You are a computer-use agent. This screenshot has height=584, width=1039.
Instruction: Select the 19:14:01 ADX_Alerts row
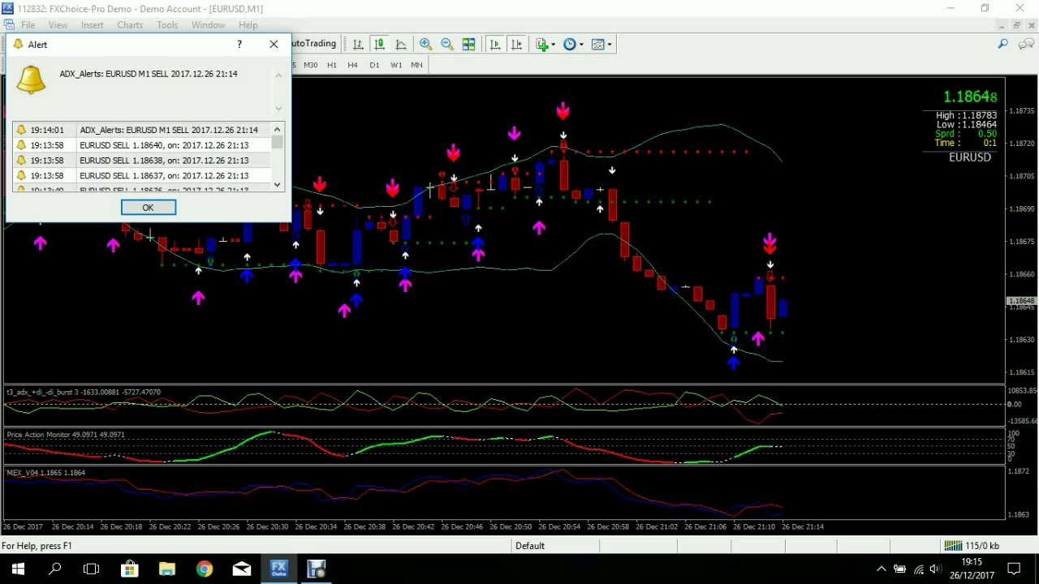point(141,130)
